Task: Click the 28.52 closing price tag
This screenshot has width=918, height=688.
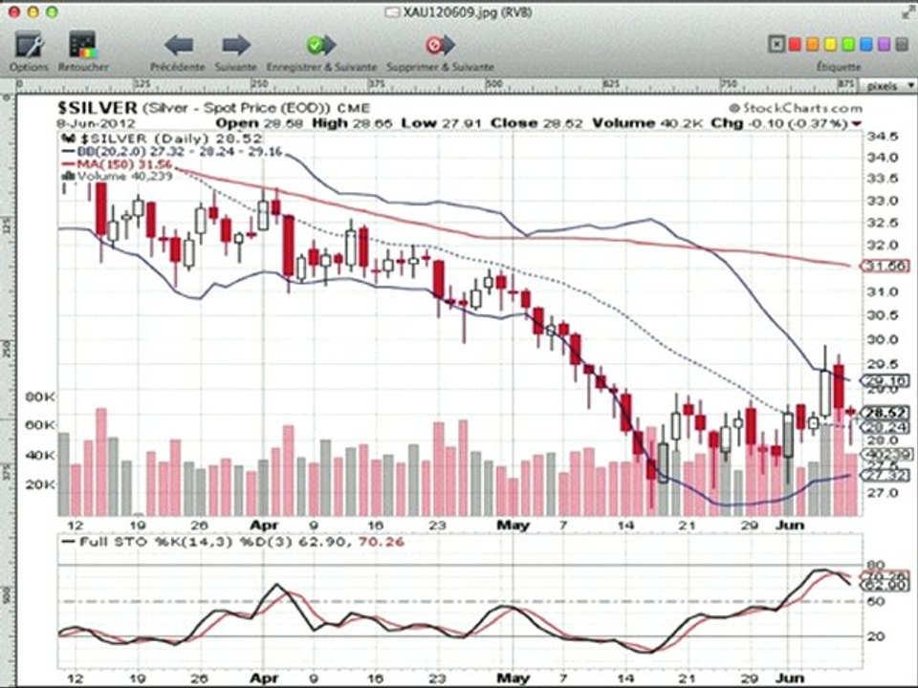Action: pos(885,413)
